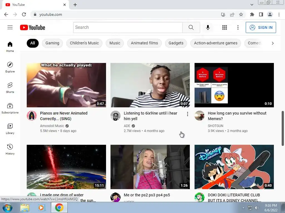Play the microphone girl thumbnail 1:26
The height and width of the screenshot is (213, 285).
click(x=150, y=167)
